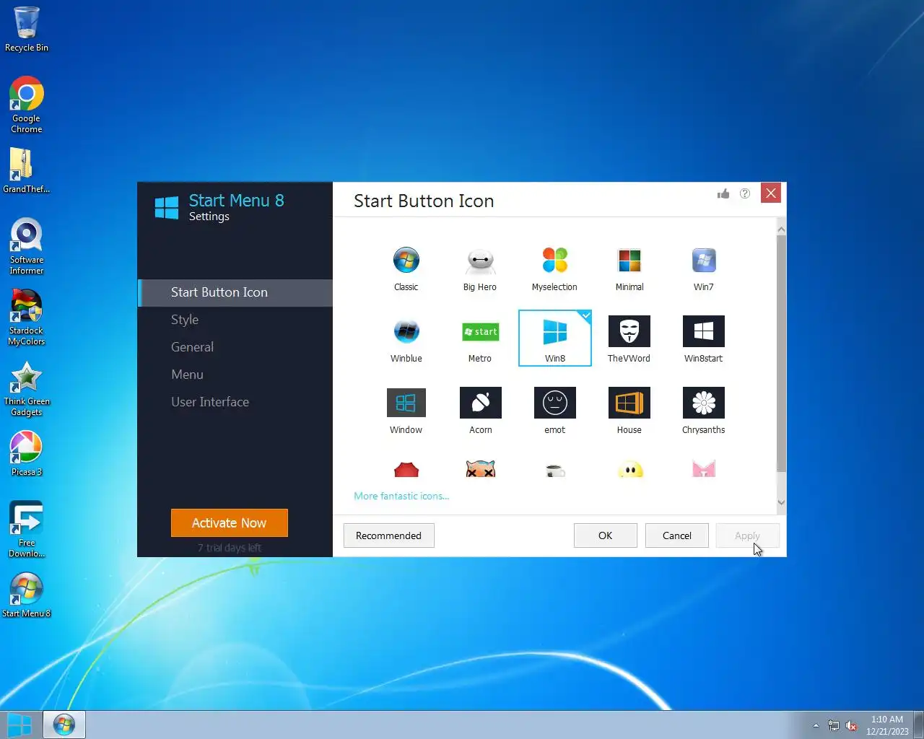Select the Classic start button icon
The image size is (924, 739).
pos(406,268)
